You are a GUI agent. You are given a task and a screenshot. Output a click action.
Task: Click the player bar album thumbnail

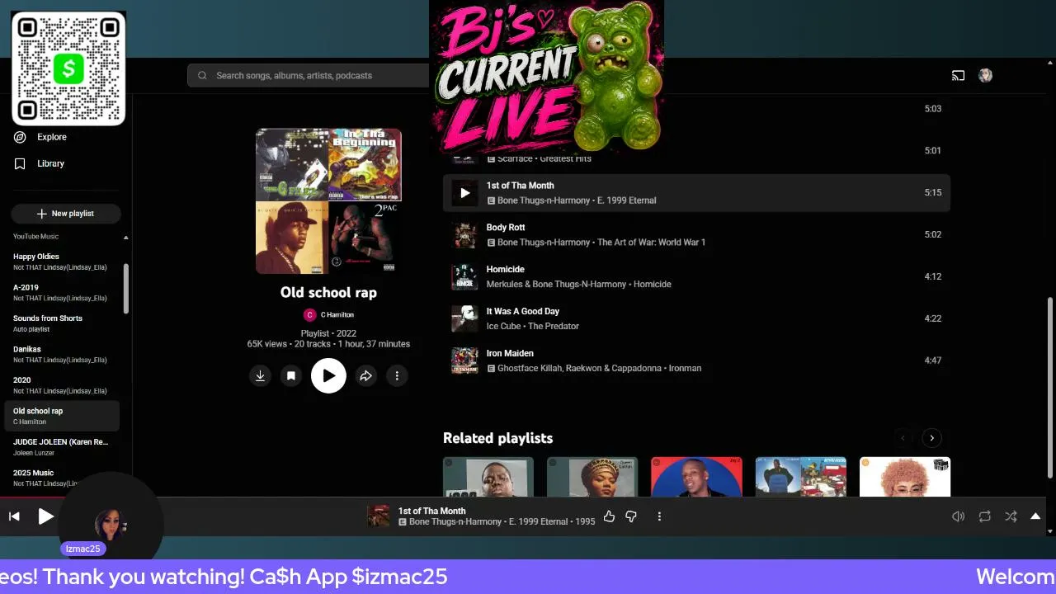(x=379, y=516)
